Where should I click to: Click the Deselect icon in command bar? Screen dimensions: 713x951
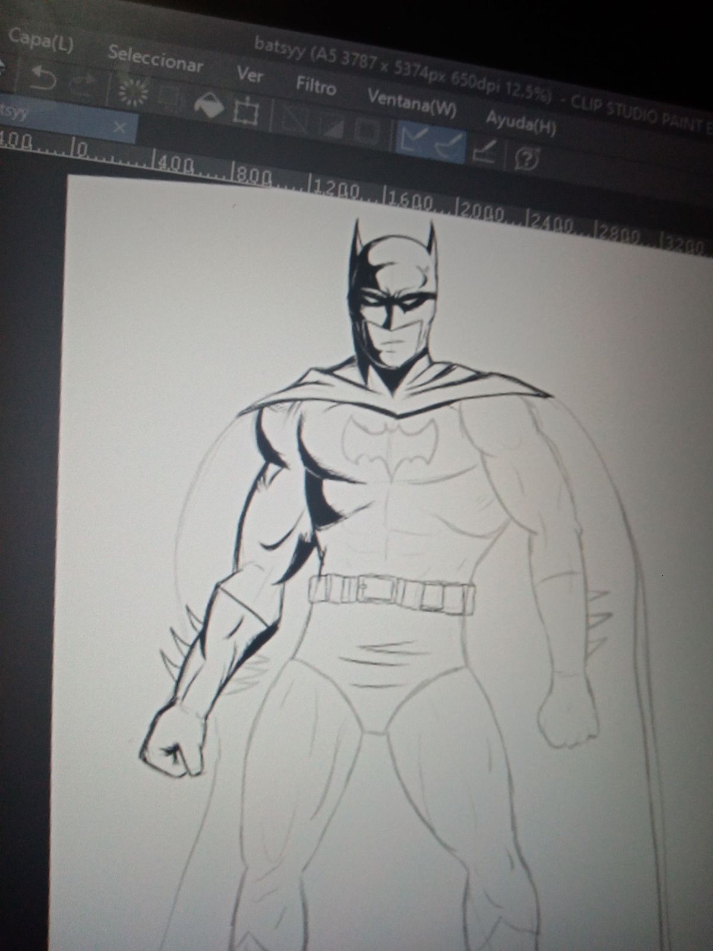click(295, 118)
